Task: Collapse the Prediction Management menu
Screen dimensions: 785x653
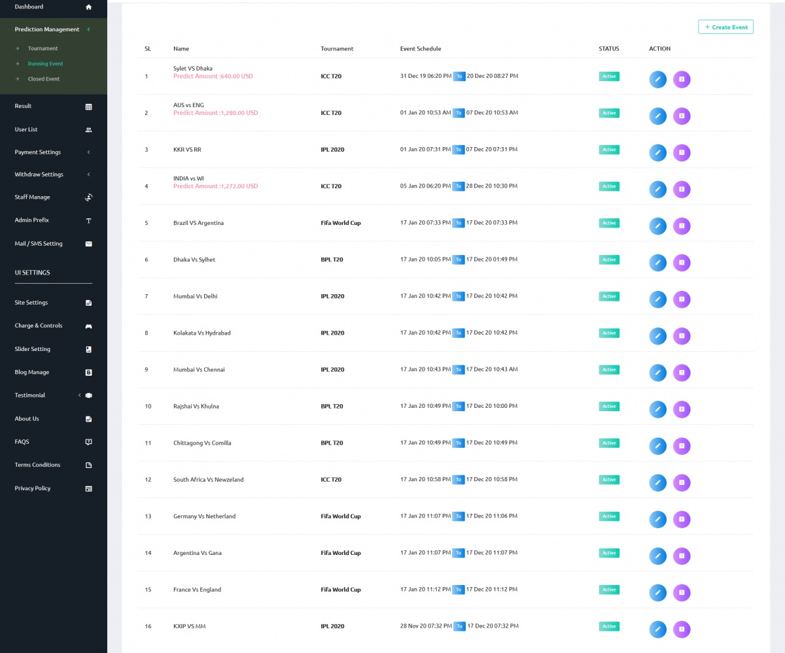Action: click(x=88, y=29)
